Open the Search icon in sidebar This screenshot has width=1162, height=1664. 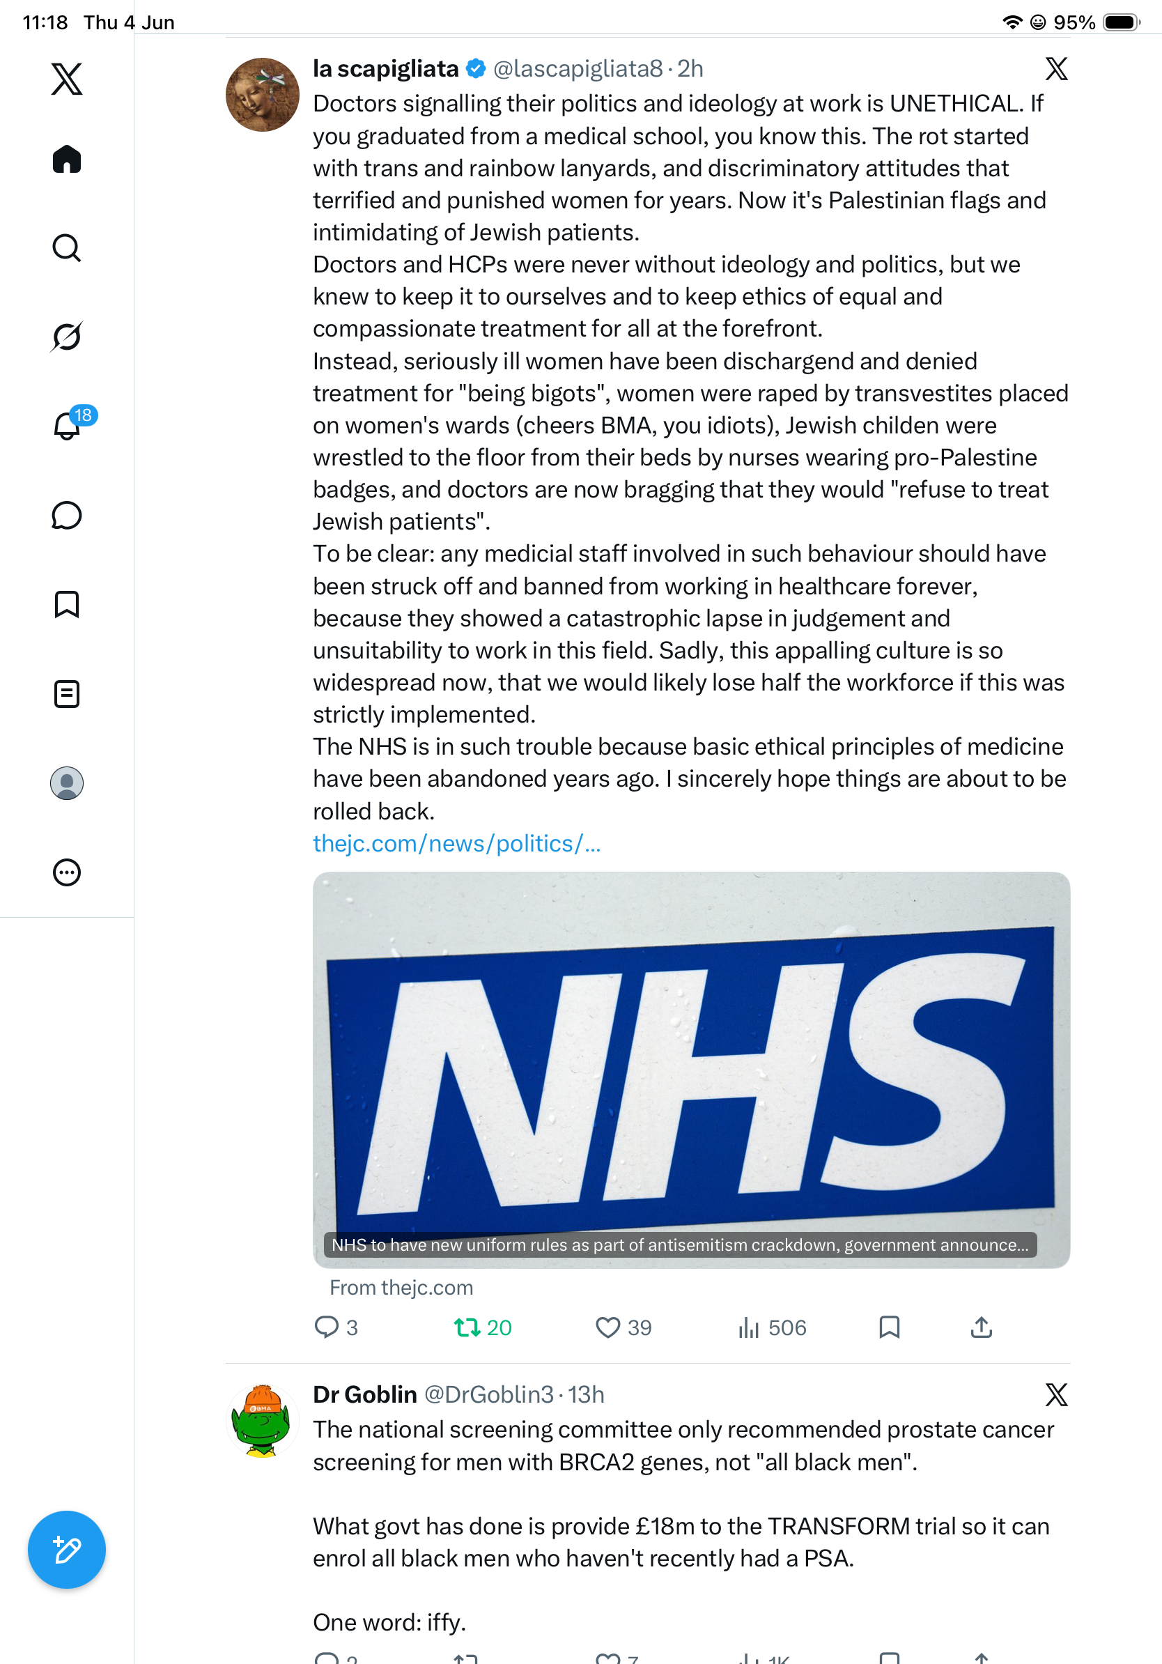coord(67,248)
